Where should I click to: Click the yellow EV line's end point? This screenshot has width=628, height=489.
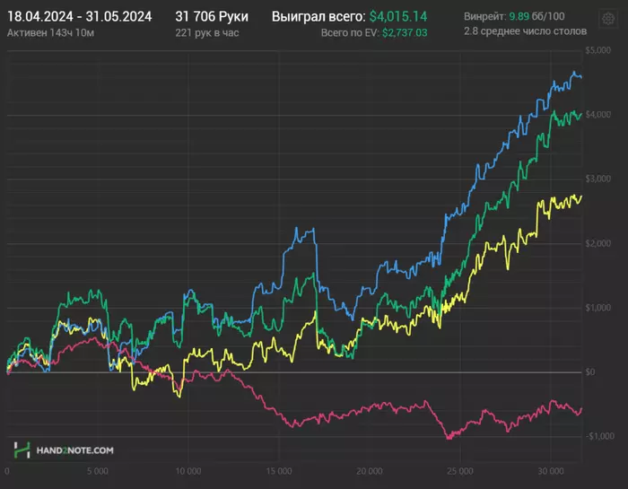tap(580, 196)
